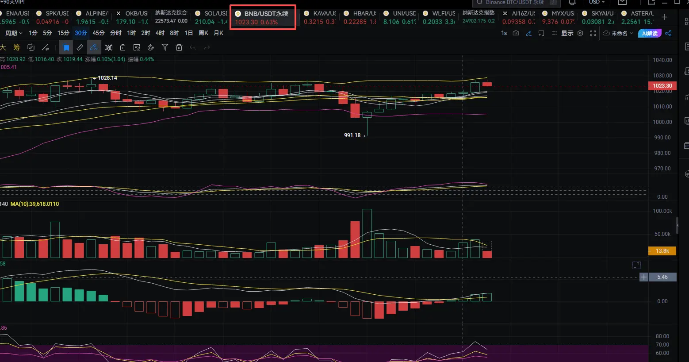Click the add-window square icon
This screenshot has height=362, width=689.
541,33
